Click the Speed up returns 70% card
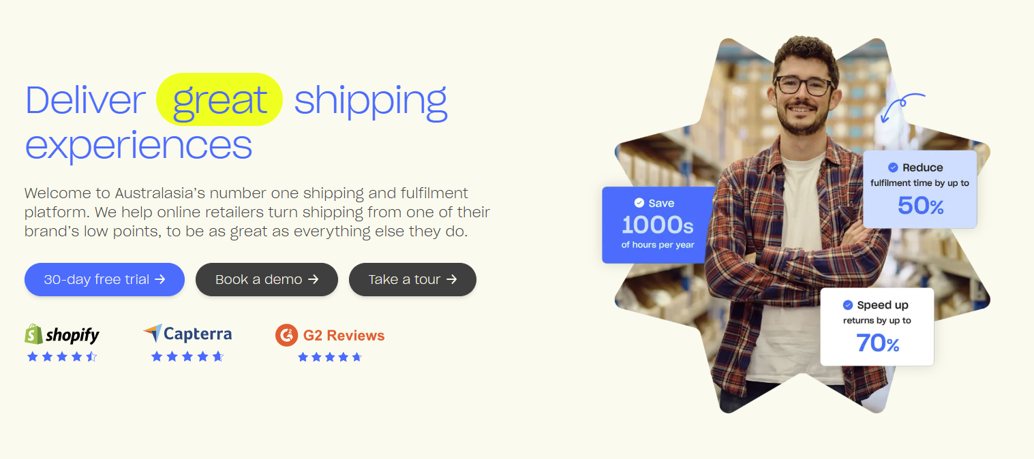 pyautogui.click(x=877, y=327)
